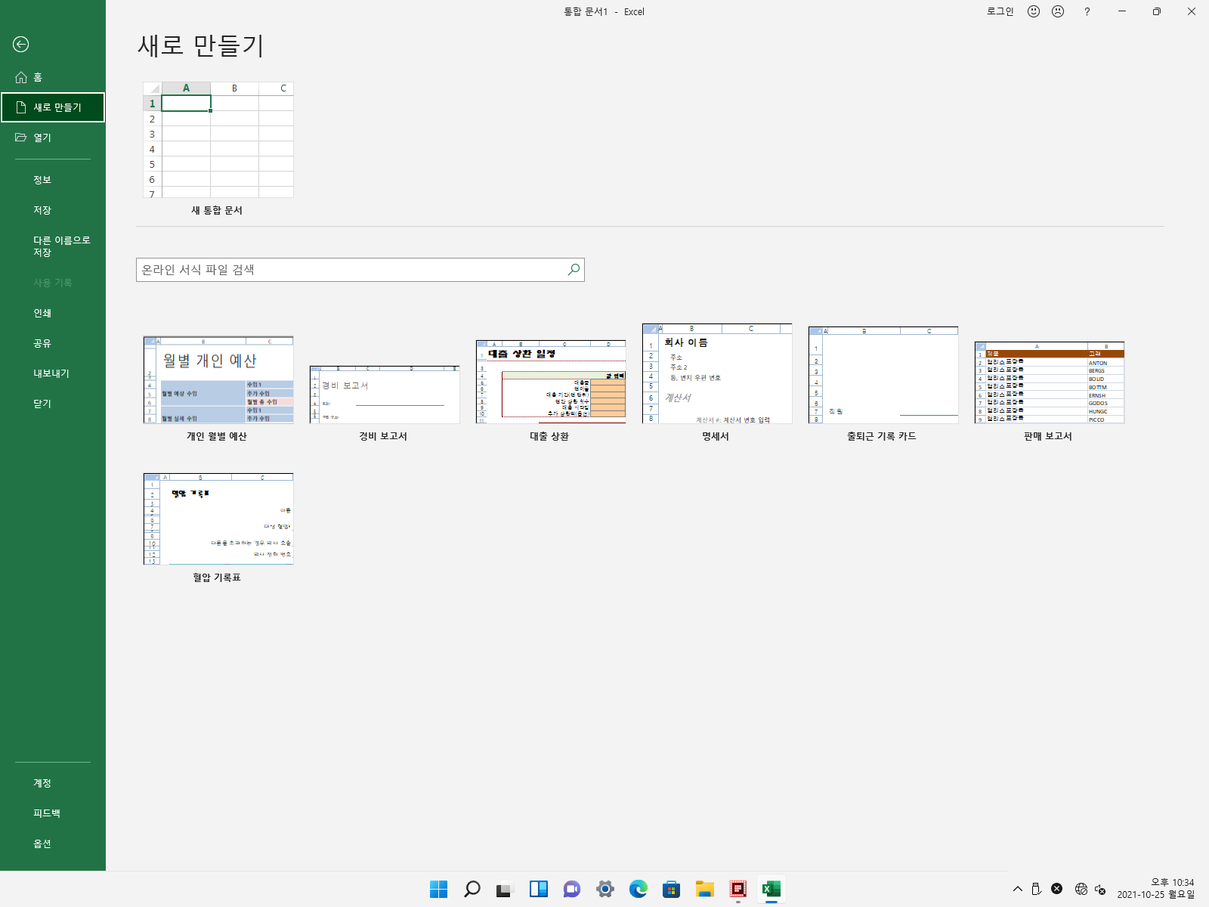The height and width of the screenshot is (907, 1209).
Task: Open Task View on the taskbar
Action: coord(505,889)
